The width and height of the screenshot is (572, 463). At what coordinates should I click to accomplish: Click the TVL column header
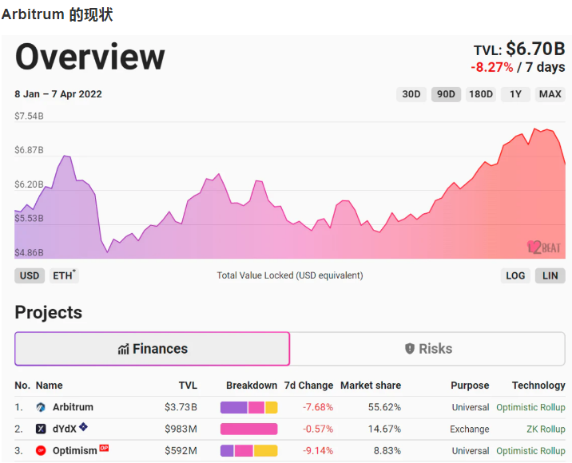coord(188,386)
